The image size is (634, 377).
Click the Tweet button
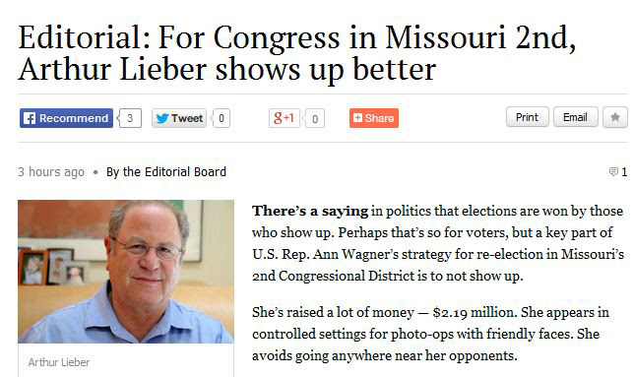coord(179,118)
